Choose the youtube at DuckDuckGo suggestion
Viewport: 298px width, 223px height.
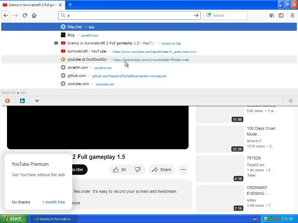[x=149, y=60]
